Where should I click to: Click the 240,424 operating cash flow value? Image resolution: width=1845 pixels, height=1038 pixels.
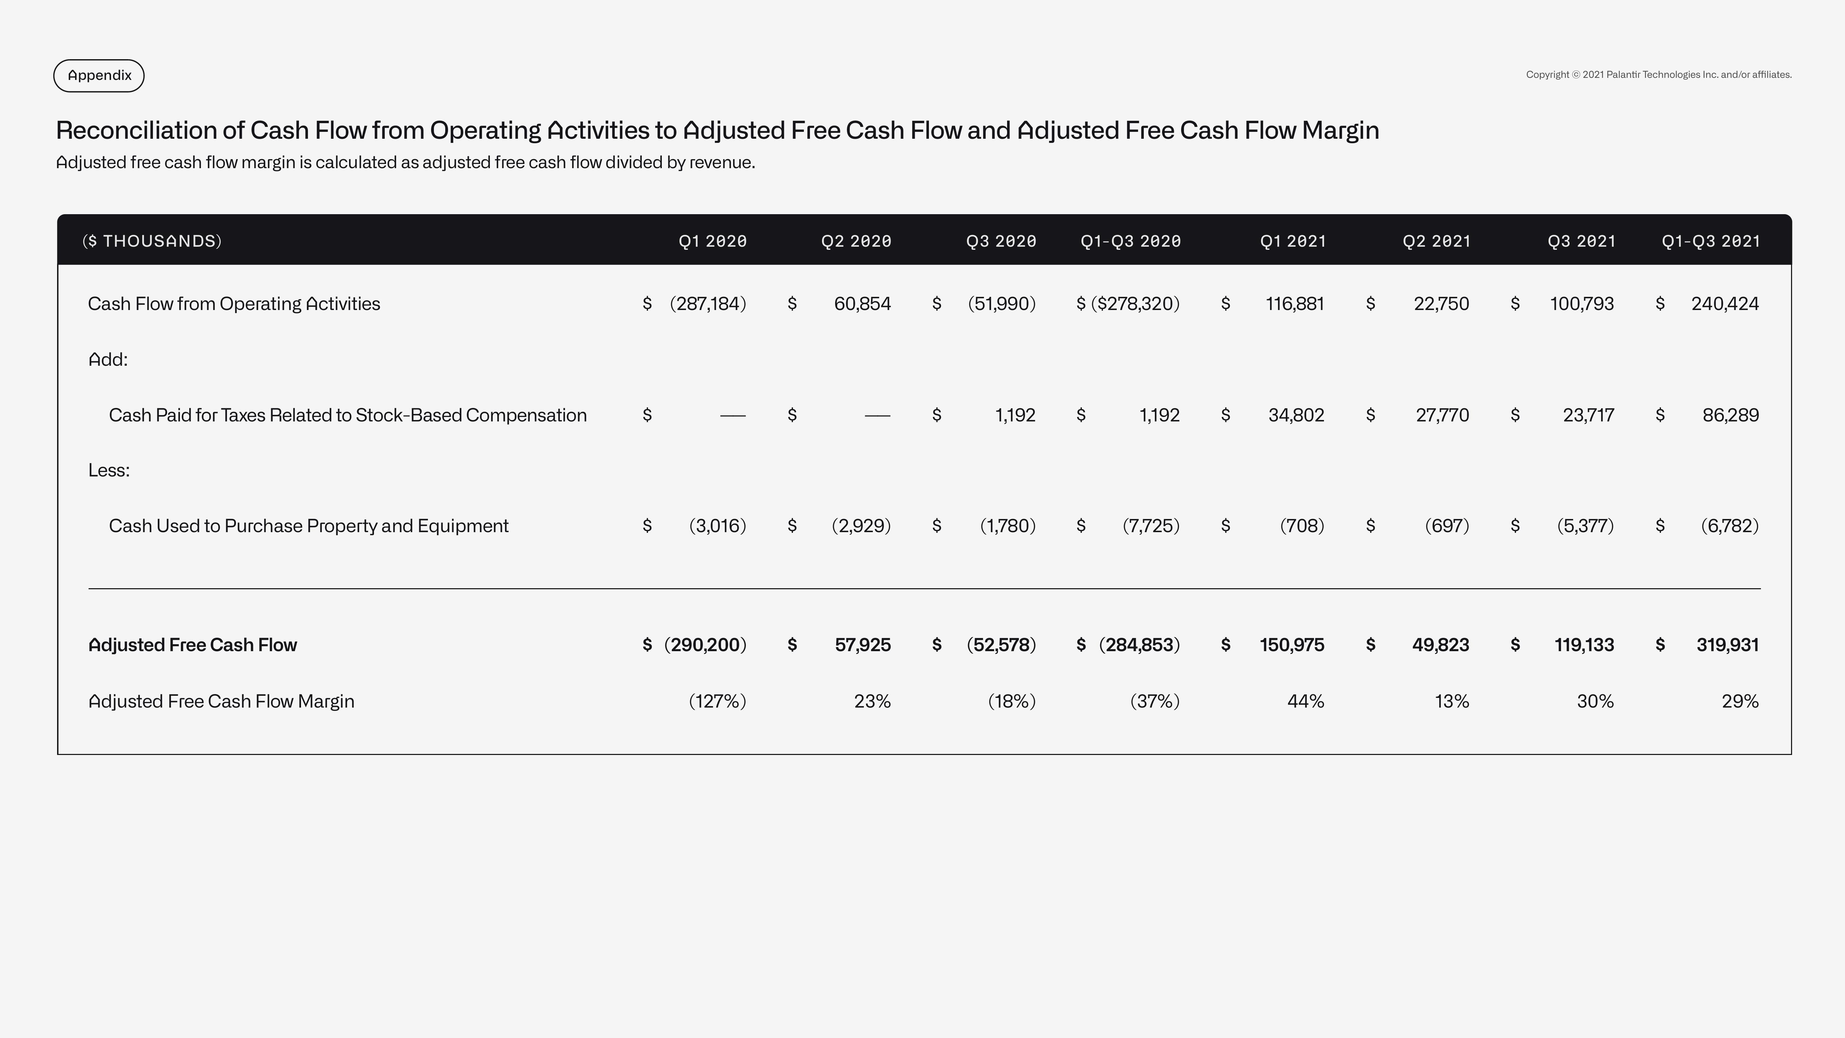(1725, 304)
